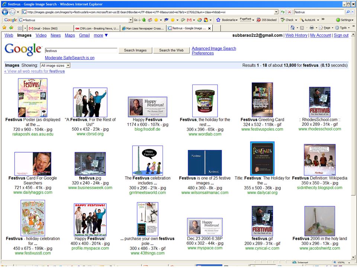Click the AutoLink toolbar button
This screenshot has width=357, height=268.
308,20
